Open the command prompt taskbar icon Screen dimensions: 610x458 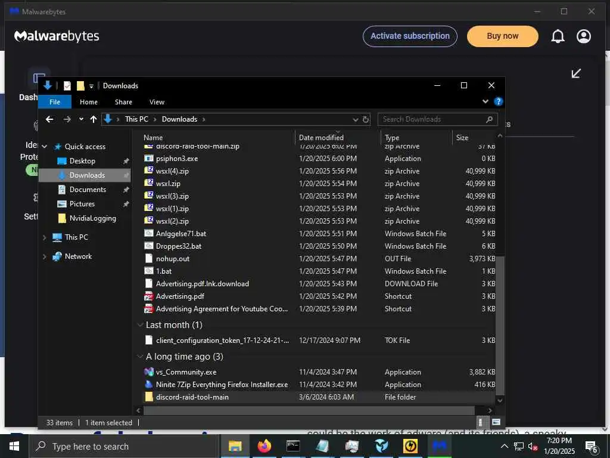coord(293,446)
